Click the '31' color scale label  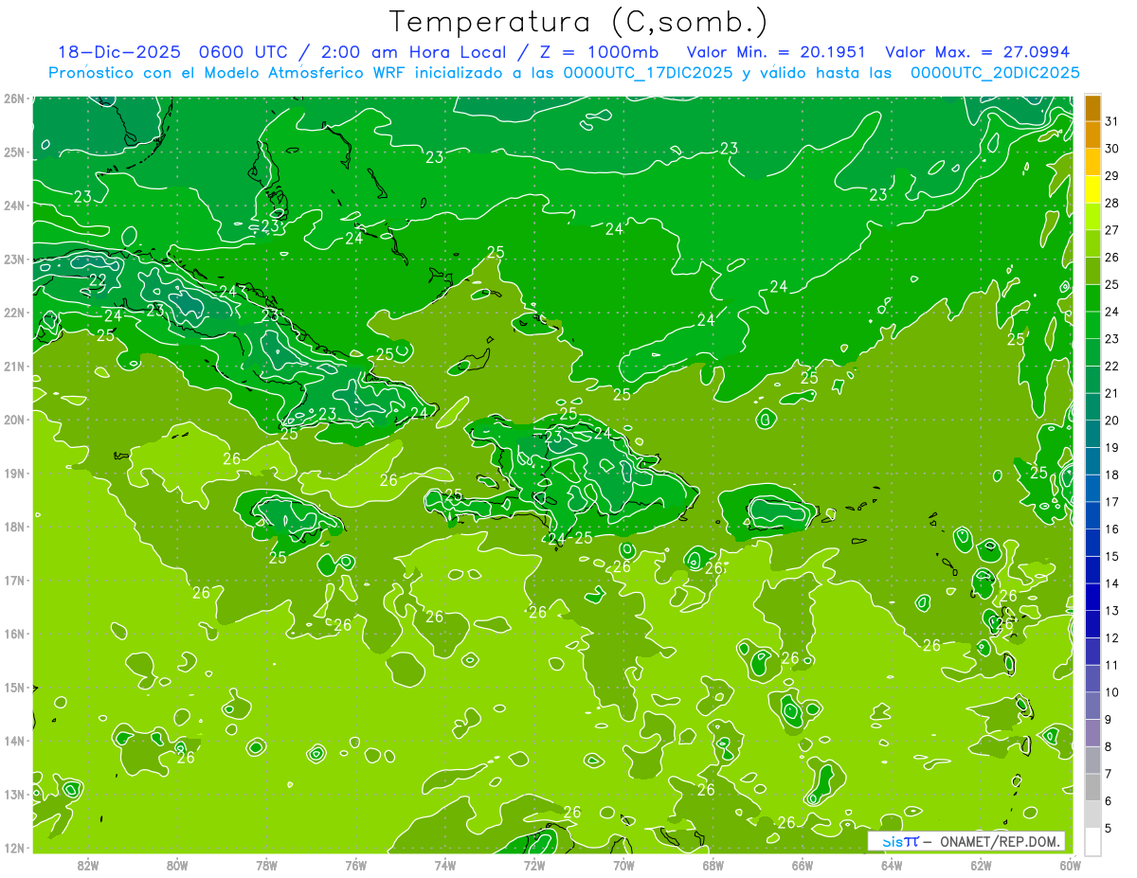pyautogui.click(x=1111, y=121)
